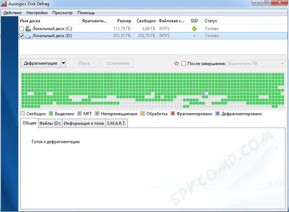Click the 3,86 ГБ free space value

[x=148, y=29]
